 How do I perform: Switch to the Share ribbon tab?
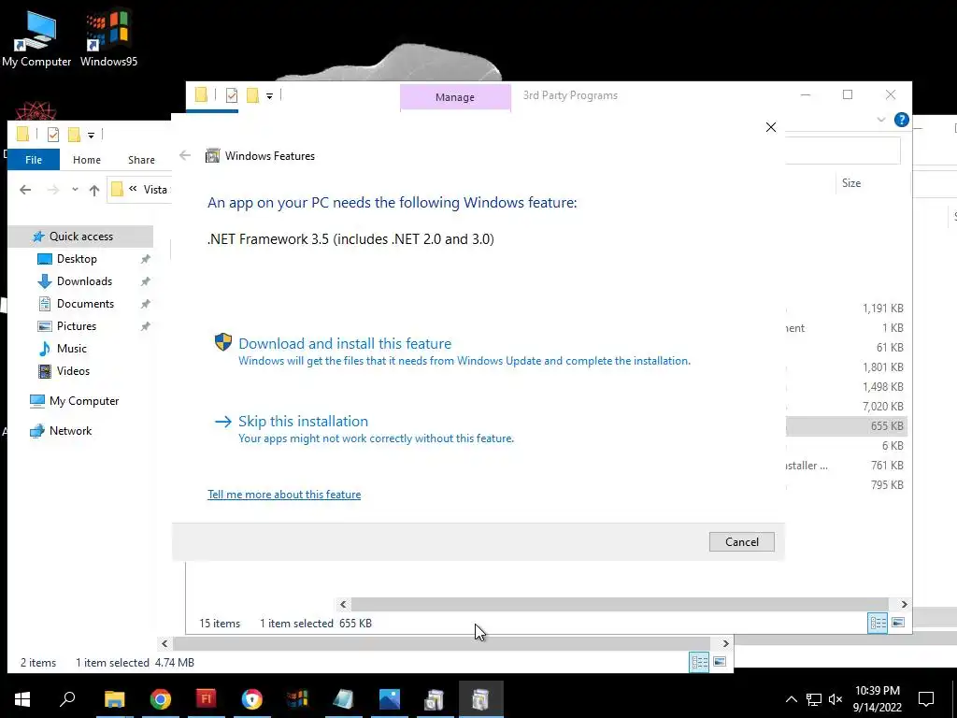(141, 160)
